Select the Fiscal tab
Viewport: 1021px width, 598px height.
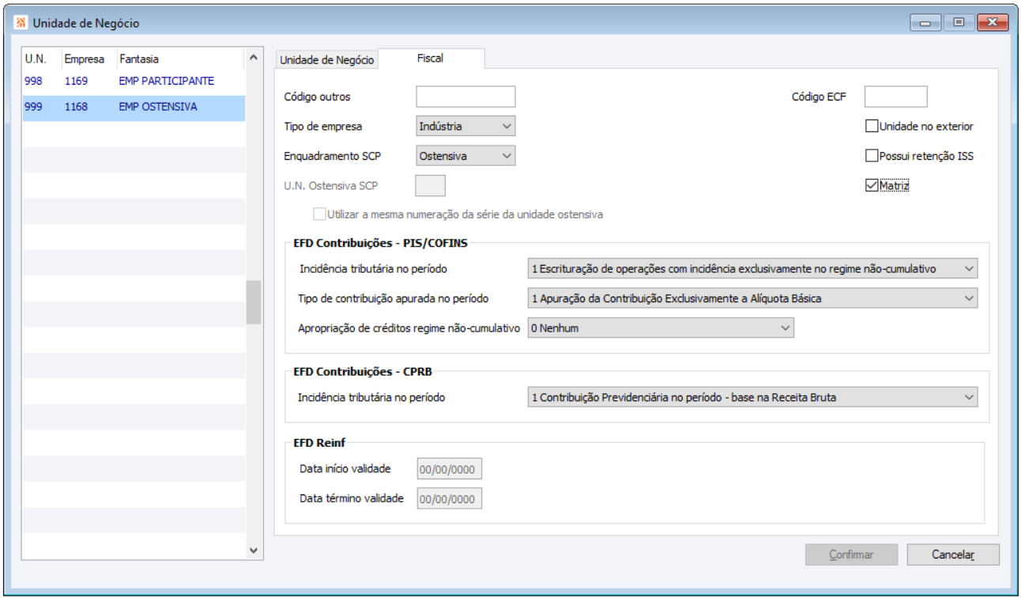(x=431, y=59)
